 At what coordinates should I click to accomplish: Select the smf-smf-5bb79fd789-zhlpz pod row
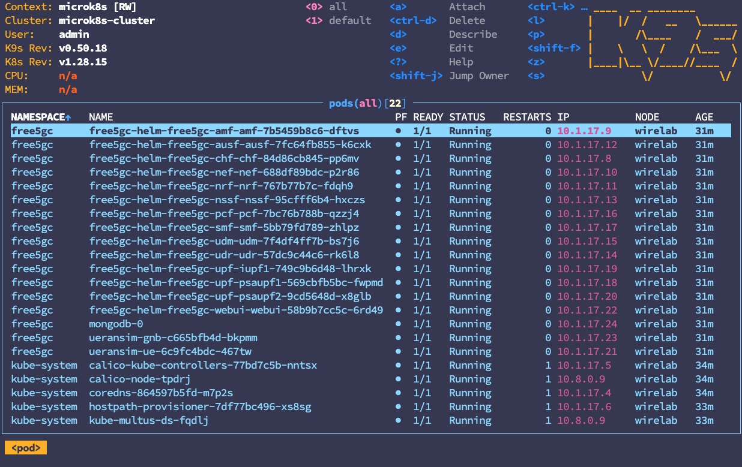click(x=371, y=227)
